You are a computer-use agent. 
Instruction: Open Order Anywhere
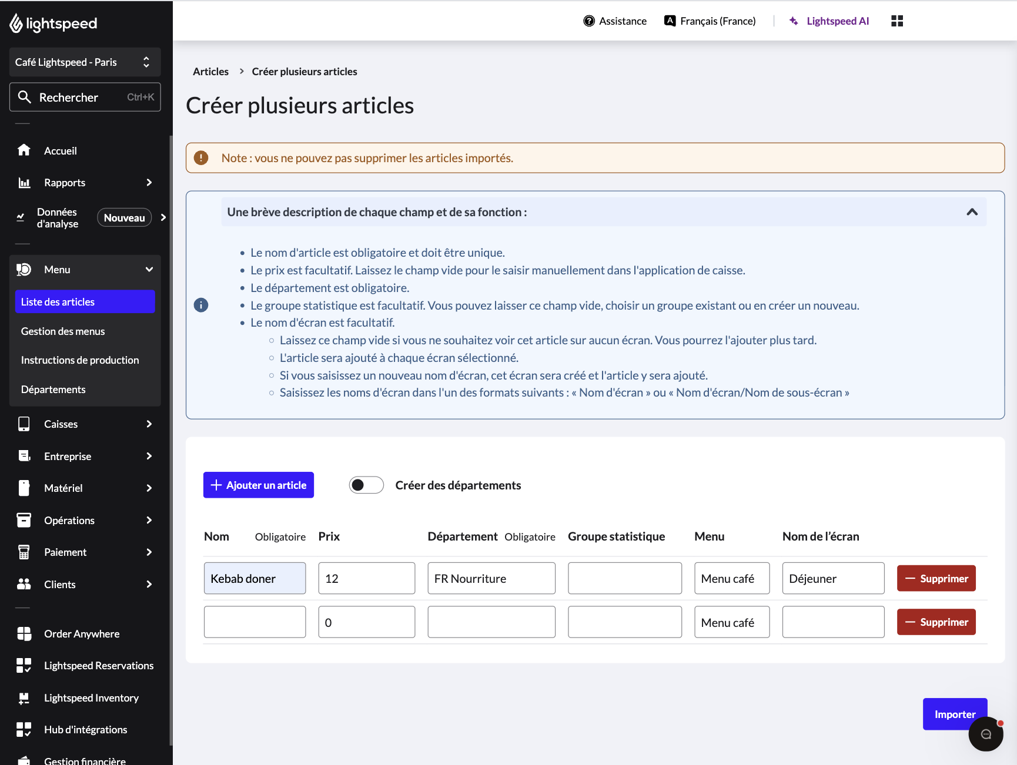(82, 633)
